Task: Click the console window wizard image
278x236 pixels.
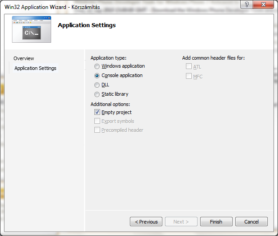Action: (32, 29)
